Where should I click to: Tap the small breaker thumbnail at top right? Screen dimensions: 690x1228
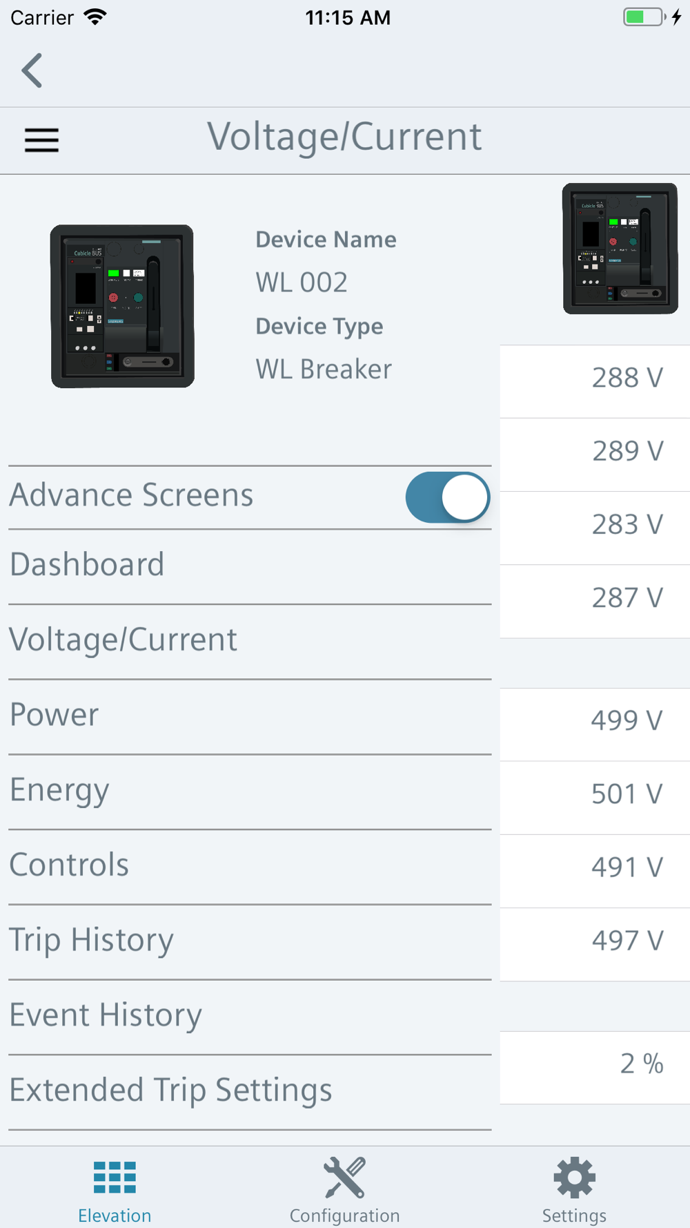pyautogui.click(x=620, y=249)
